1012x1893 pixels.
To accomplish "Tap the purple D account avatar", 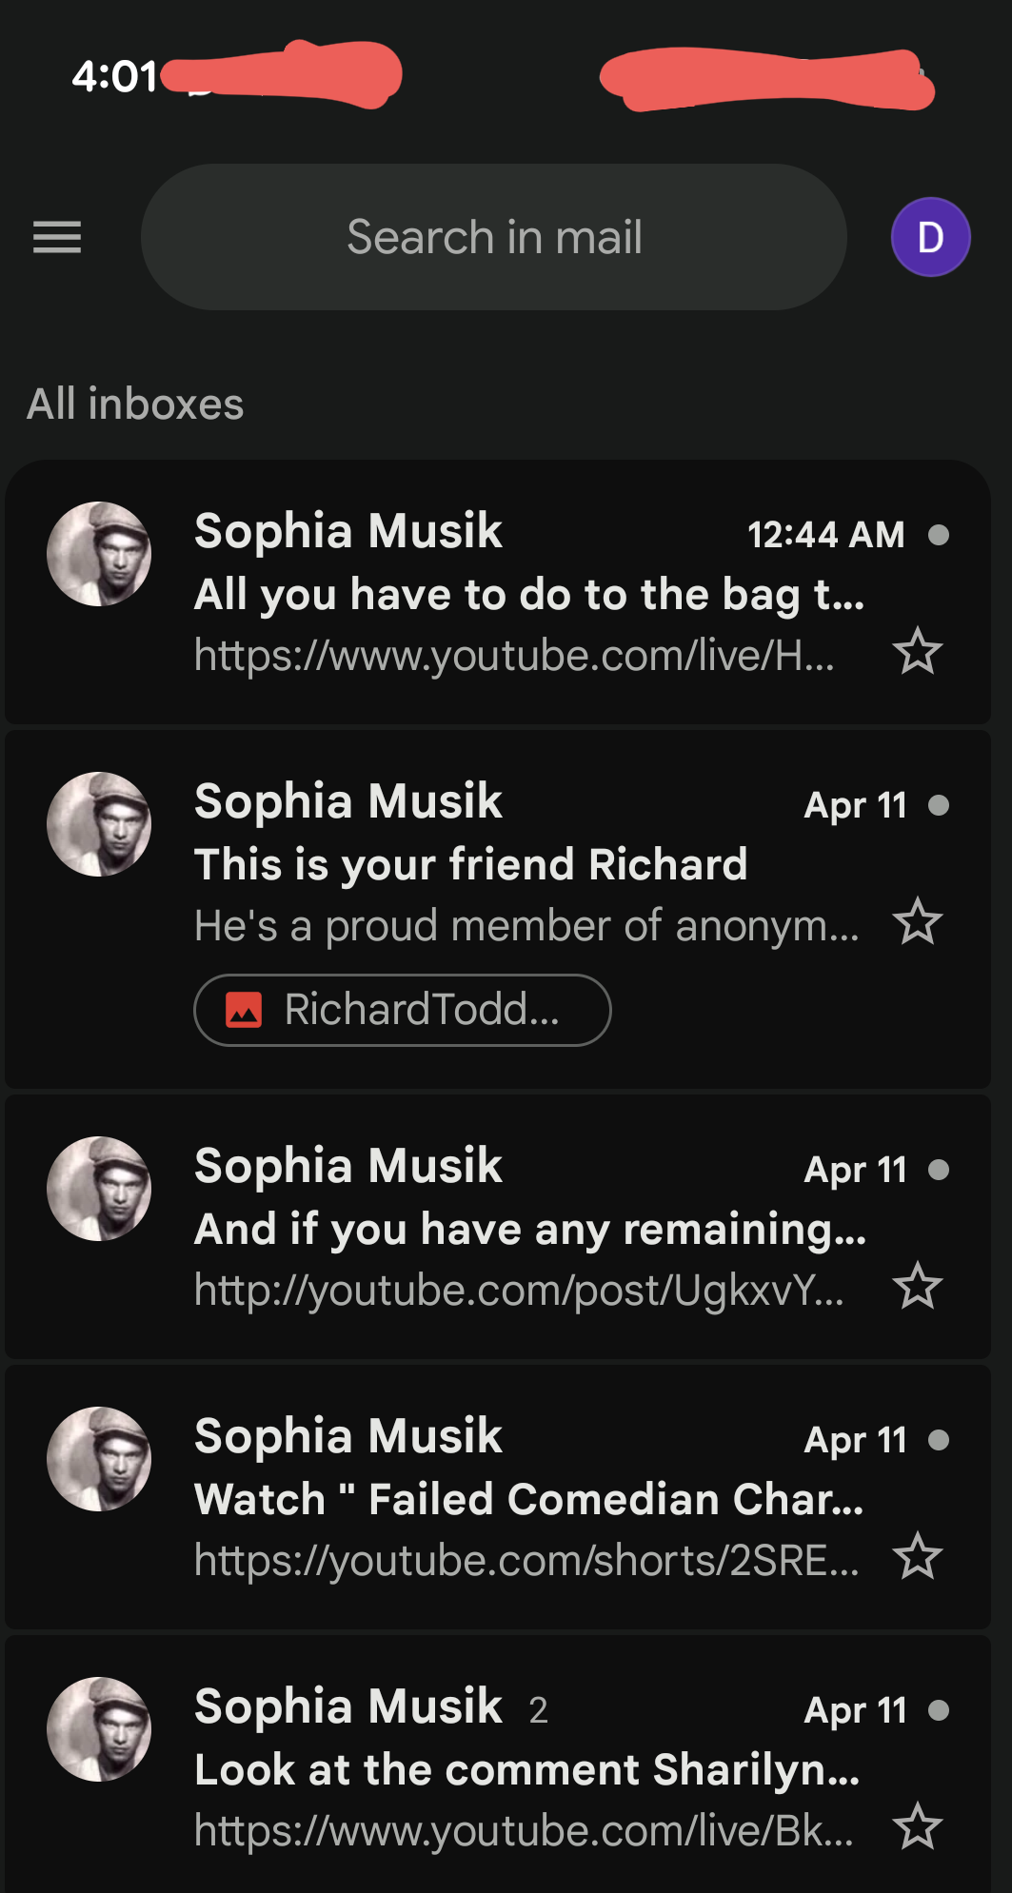I will [x=930, y=237].
